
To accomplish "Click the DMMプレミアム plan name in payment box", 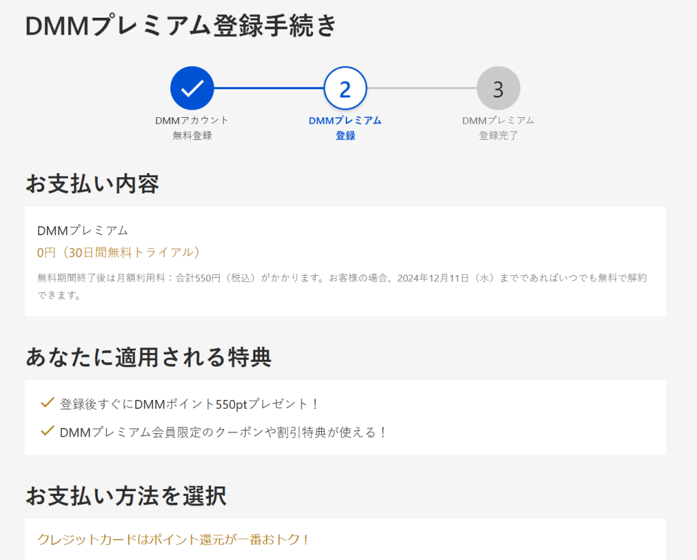I will point(82,230).
